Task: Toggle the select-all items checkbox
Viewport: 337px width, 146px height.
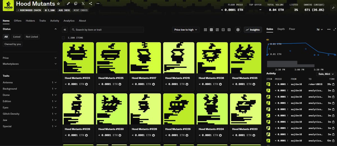Action: pyautogui.click(x=63, y=38)
